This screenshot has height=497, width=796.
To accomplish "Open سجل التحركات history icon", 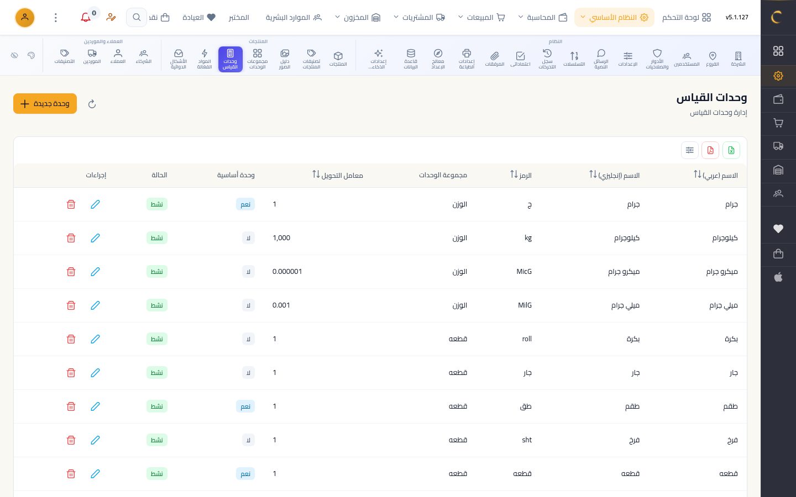I will pos(547,59).
